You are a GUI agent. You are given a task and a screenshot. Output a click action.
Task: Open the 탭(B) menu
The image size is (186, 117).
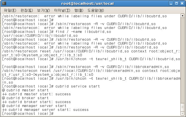[79, 10]
